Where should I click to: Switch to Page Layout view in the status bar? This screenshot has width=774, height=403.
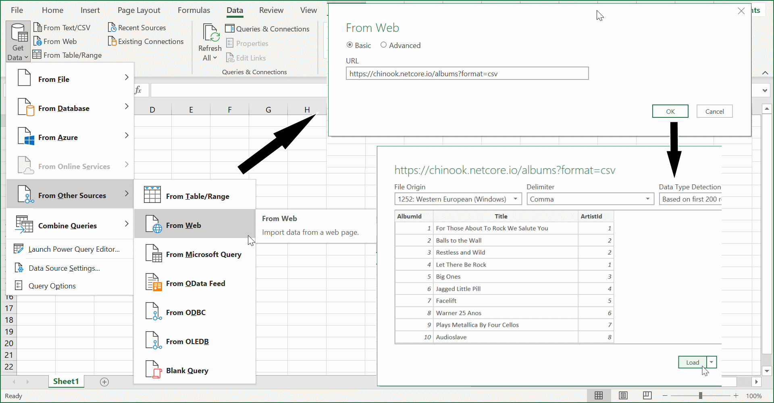[x=623, y=396]
